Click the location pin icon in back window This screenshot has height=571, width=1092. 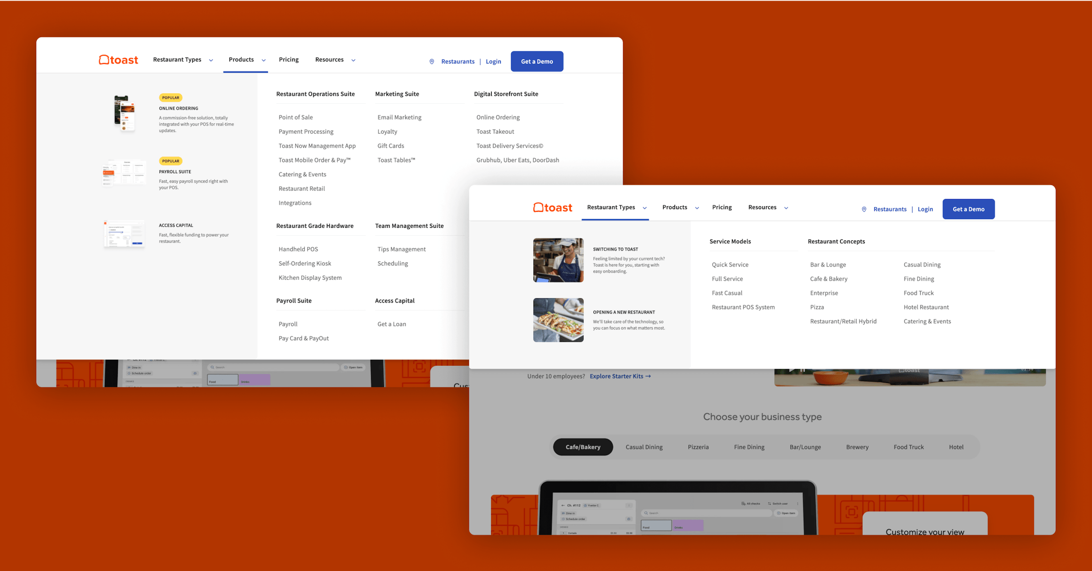point(431,61)
